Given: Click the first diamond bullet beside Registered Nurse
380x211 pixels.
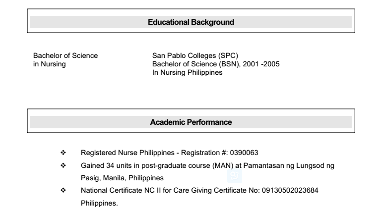Looking at the screenshot, I should tap(62, 153).
